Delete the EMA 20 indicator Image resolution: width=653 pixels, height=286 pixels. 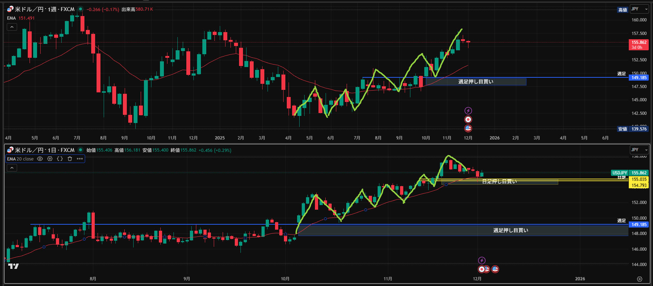coord(70,159)
